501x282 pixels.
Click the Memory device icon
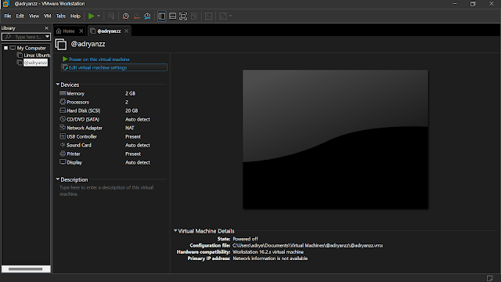click(x=63, y=93)
